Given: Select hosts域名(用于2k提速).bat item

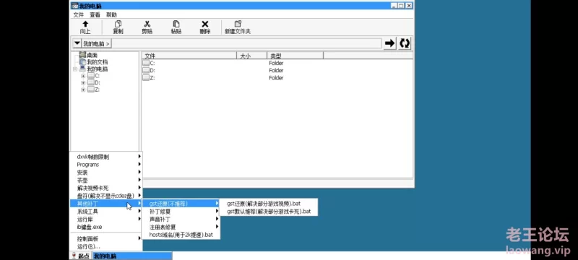Looking at the screenshot, I should click(x=181, y=235).
